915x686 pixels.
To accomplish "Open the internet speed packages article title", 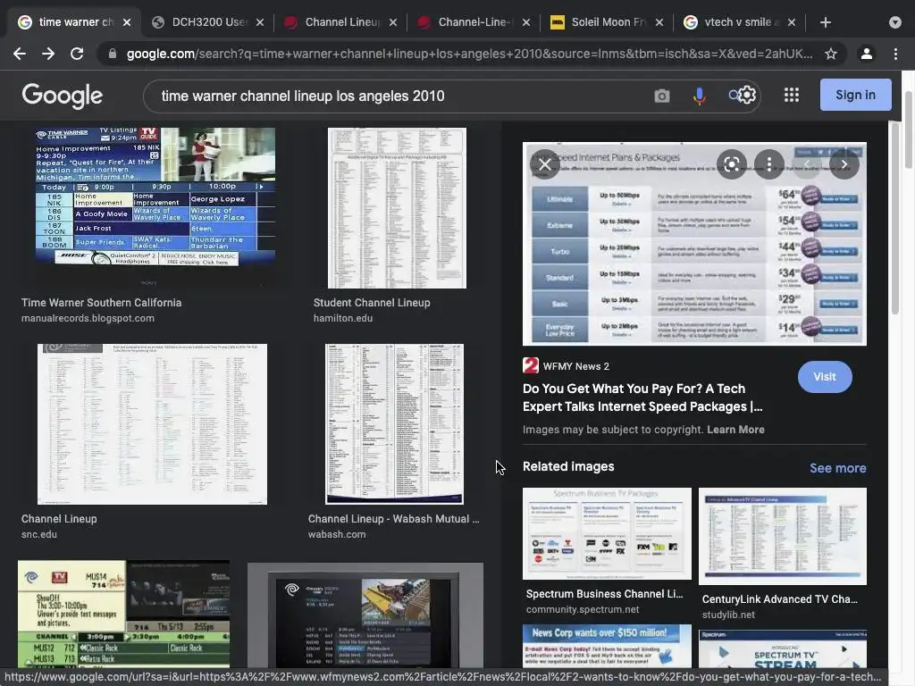I will [x=642, y=397].
